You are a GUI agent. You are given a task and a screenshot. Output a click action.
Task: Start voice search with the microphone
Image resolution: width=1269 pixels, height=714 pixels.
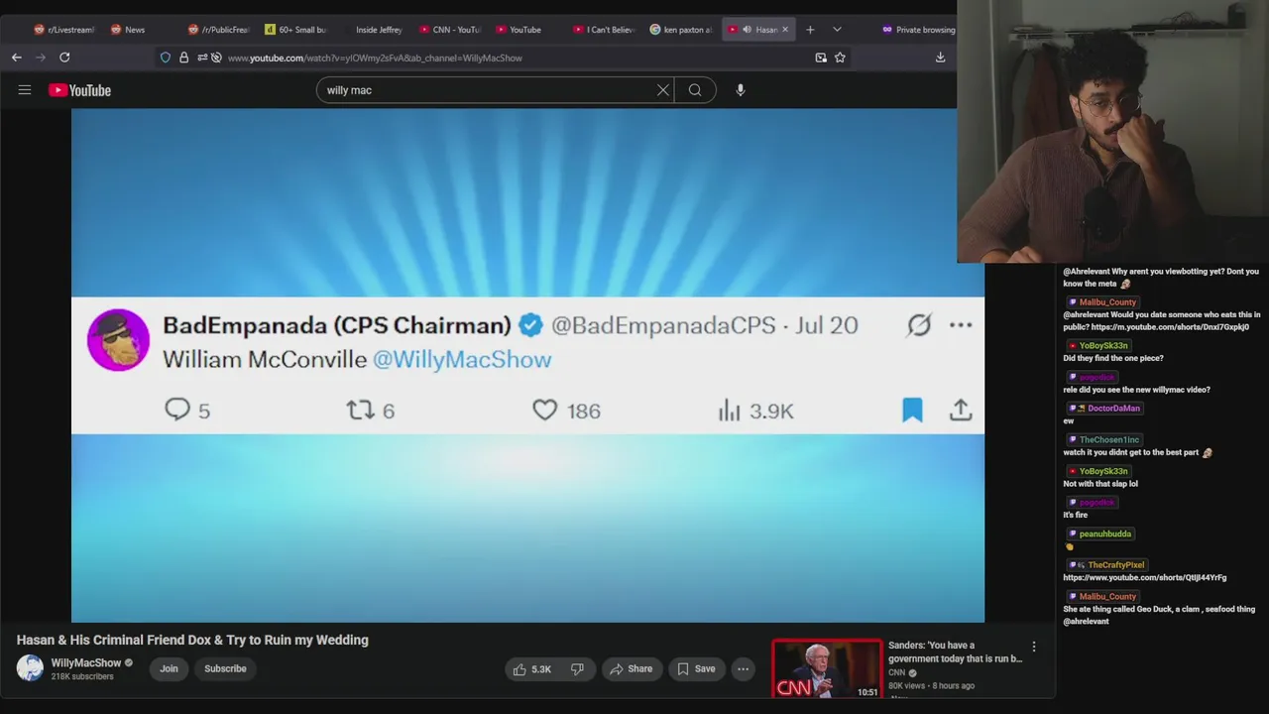[x=740, y=90]
